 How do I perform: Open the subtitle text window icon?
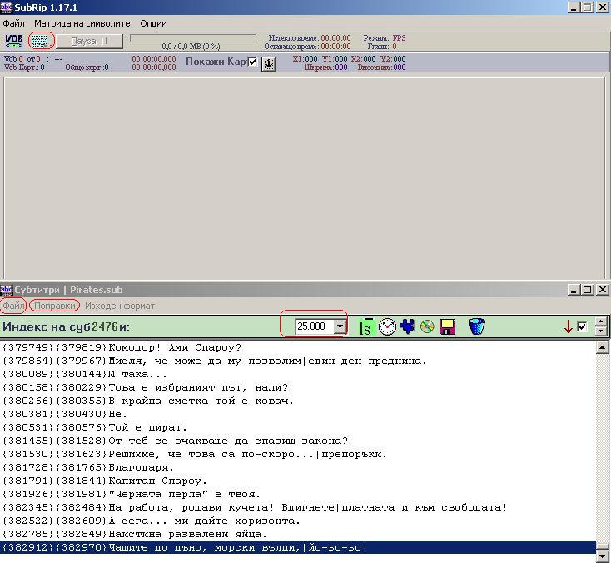tap(41, 40)
